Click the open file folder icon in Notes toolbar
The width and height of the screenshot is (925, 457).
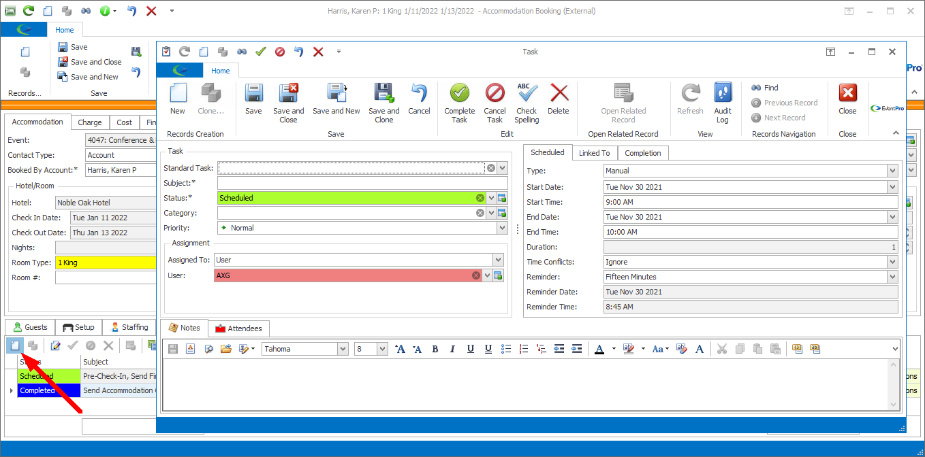pyautogui.click(x=226, y=349)
